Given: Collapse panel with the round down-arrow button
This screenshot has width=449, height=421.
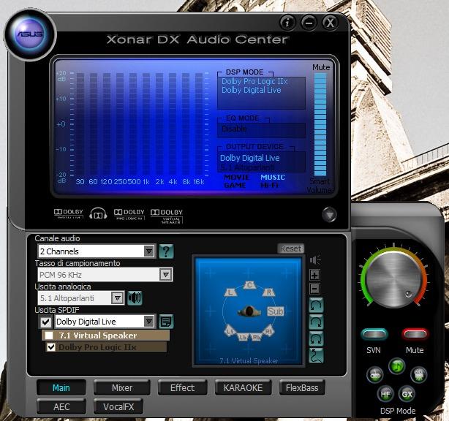Looking at the screenshot, I should (x=329, y=214).
